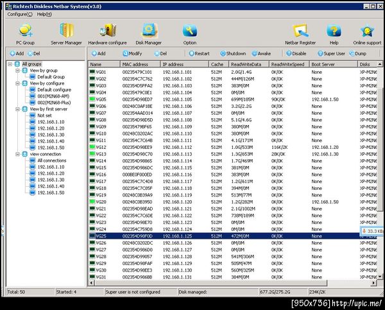Image resolution: width=385 pixels, height=310 pixels.
Task: Open Online support
Action: 367,34
